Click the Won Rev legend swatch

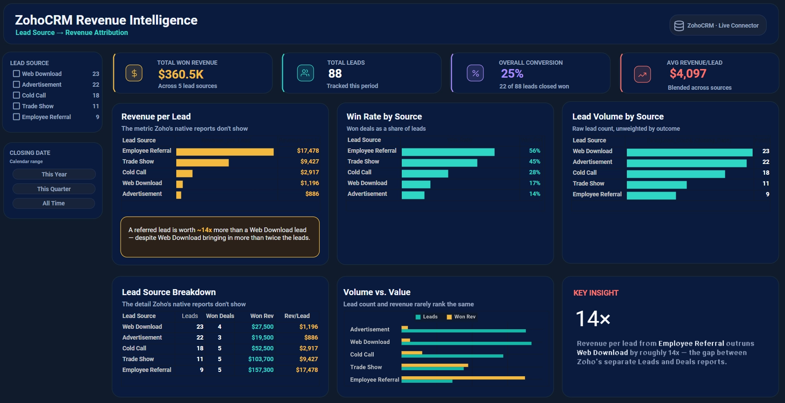[x=449, y=317]
